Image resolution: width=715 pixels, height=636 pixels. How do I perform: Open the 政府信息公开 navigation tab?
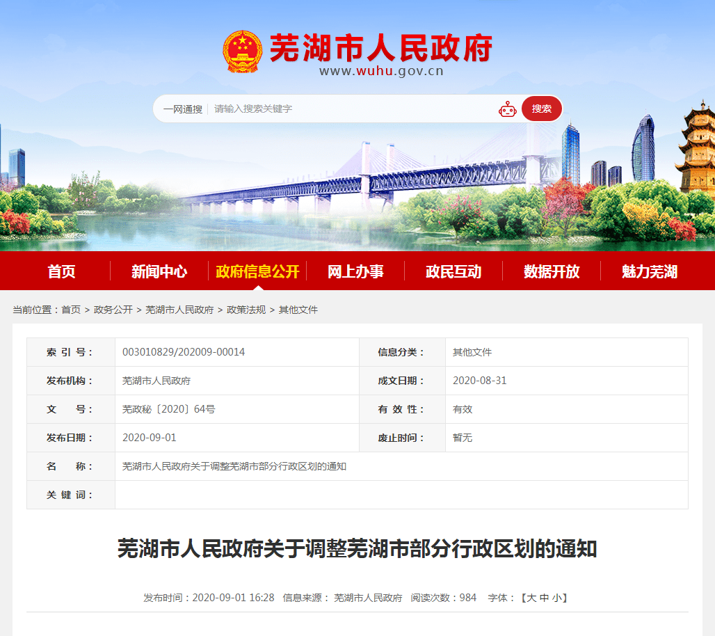pos(257,271)
